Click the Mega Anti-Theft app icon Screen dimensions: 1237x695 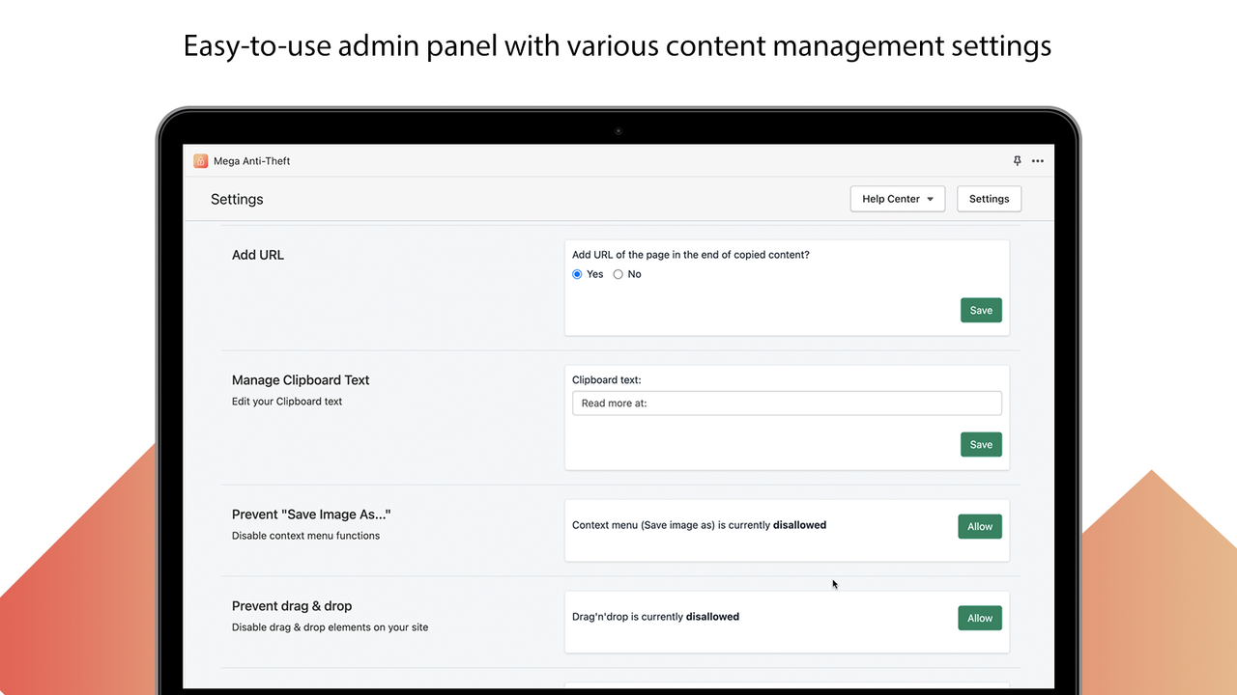click(x=200, y=160)
